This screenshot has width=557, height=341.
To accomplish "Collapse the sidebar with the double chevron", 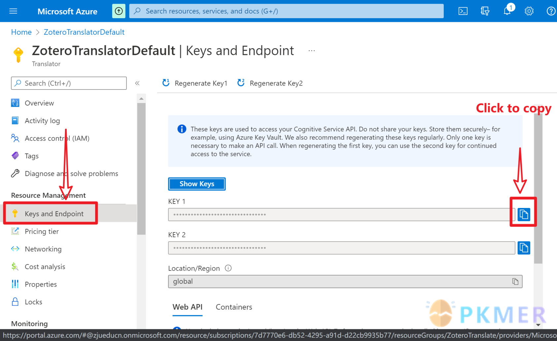I will point(137,83).
